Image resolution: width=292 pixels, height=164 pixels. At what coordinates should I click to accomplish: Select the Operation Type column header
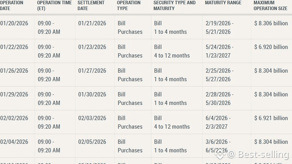click(129, 5)
